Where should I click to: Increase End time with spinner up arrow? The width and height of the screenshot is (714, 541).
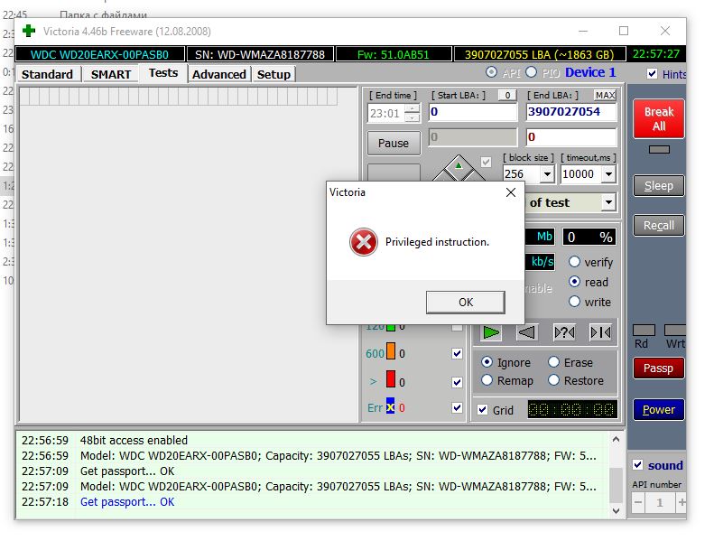point(413,108)
